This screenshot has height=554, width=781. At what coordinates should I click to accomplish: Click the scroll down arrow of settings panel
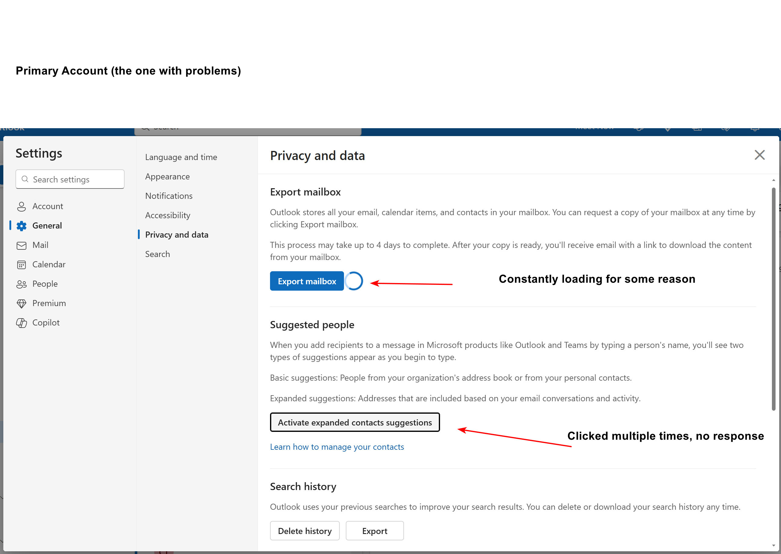point(773,546)
